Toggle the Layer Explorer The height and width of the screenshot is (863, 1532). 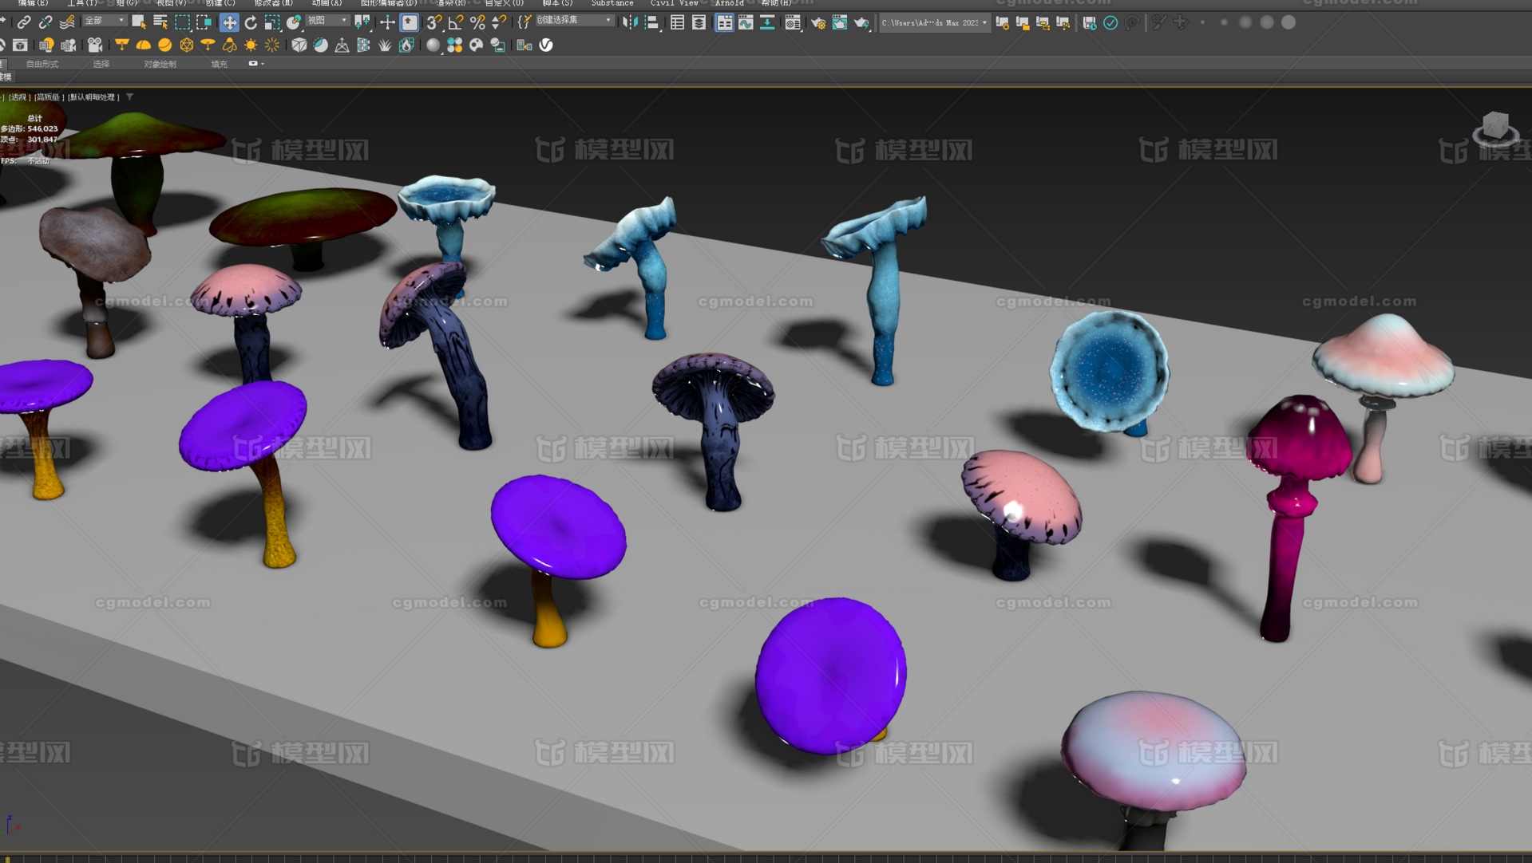pos(699,22)
